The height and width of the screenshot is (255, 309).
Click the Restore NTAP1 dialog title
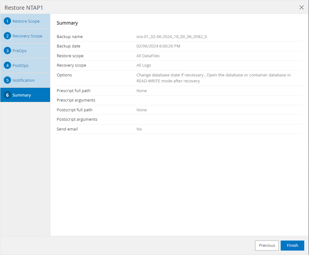pos(24,8)
